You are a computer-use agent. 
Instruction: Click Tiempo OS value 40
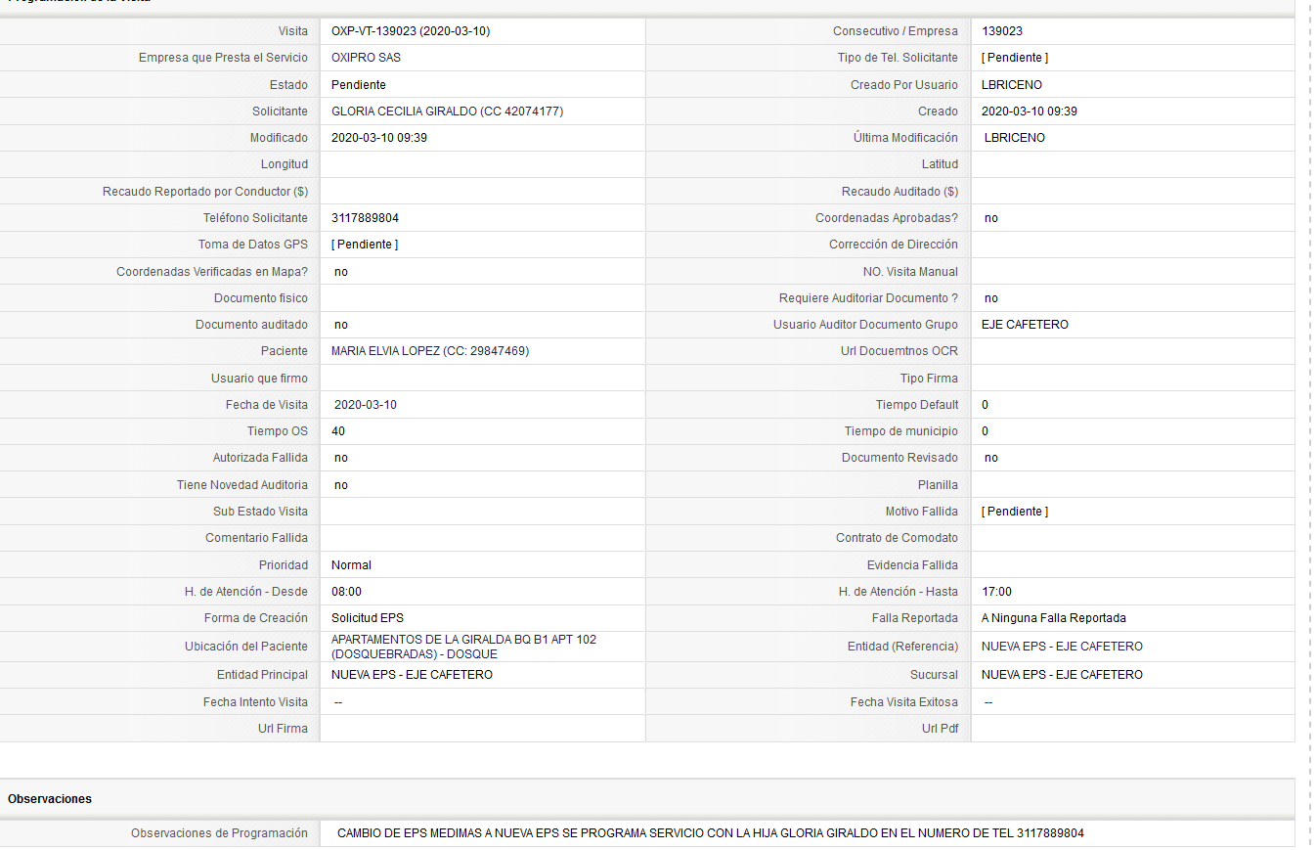pyautogui.click(x=338, y=431)
